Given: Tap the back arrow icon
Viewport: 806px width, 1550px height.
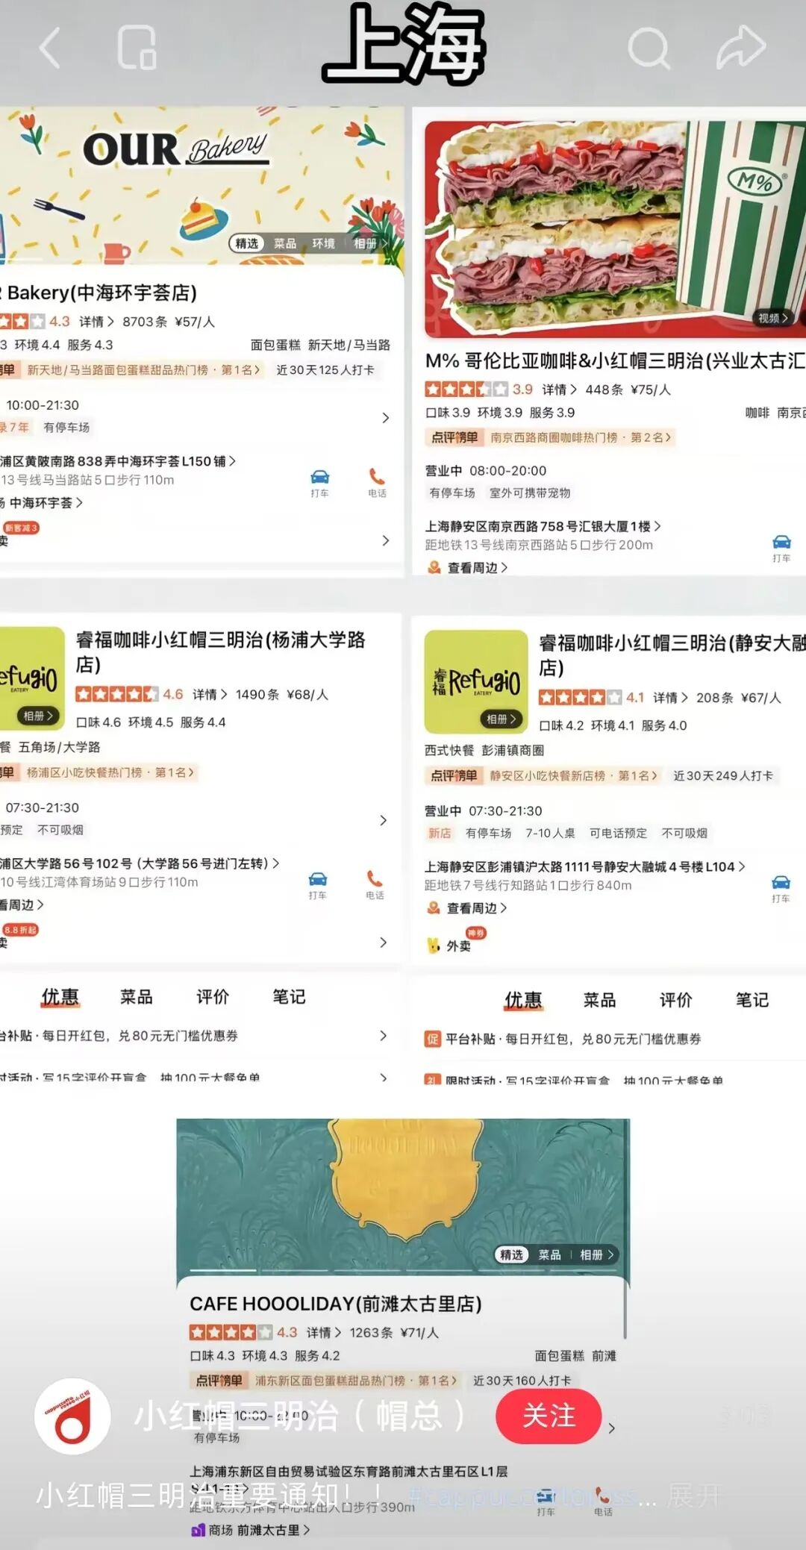Looking at the screenshot, I should pyautogui.click(x=49, y=48).
